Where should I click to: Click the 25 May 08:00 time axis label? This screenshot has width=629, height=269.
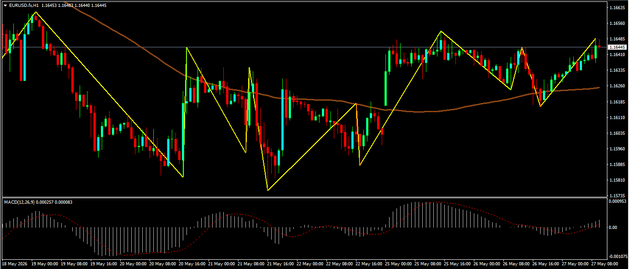pos(428,264)
